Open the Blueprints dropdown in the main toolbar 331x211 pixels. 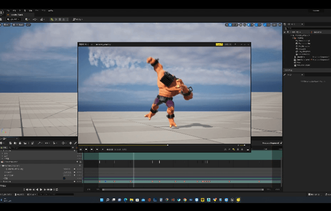point(35,19)
